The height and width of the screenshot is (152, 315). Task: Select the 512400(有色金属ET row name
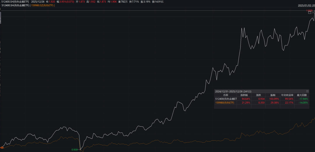[226, 99]
